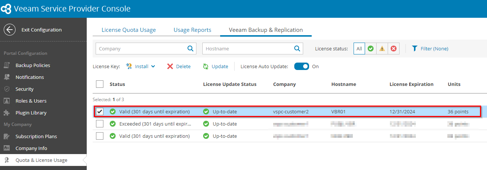Filter by warning triangle license status

click(x=382, y=49)
